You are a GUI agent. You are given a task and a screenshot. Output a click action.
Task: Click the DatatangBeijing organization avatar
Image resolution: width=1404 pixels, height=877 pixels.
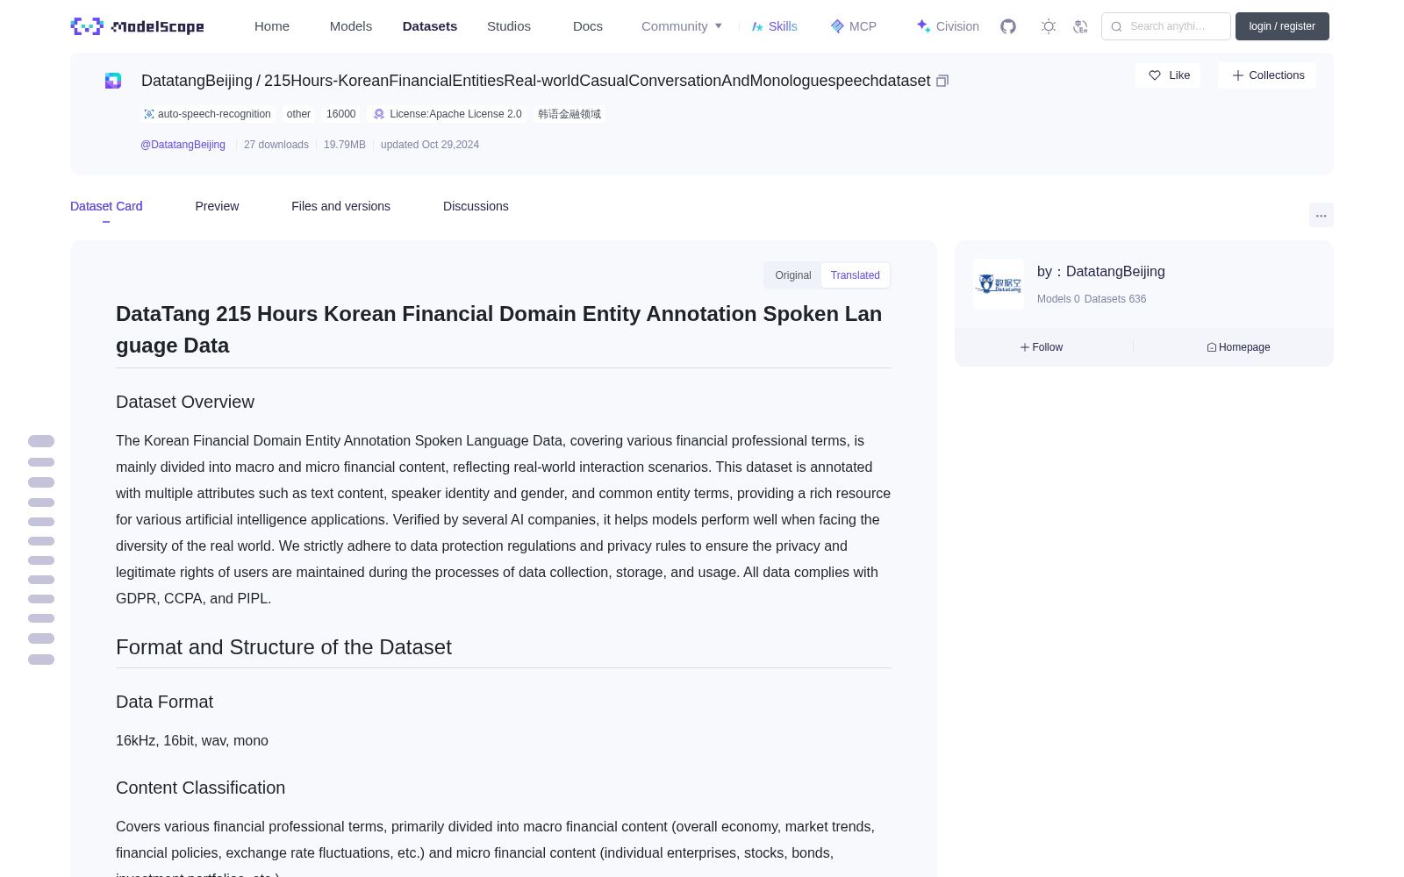pyautogui.click(x=999, y=283)
